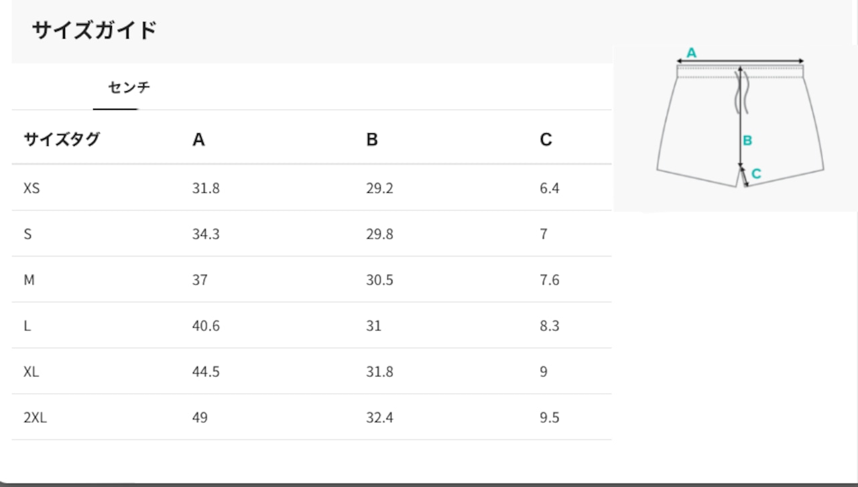The height and width of the screenshot is (487, 858).
Task: Click the 30.5 B value for M
Action: tap(379, 280)
